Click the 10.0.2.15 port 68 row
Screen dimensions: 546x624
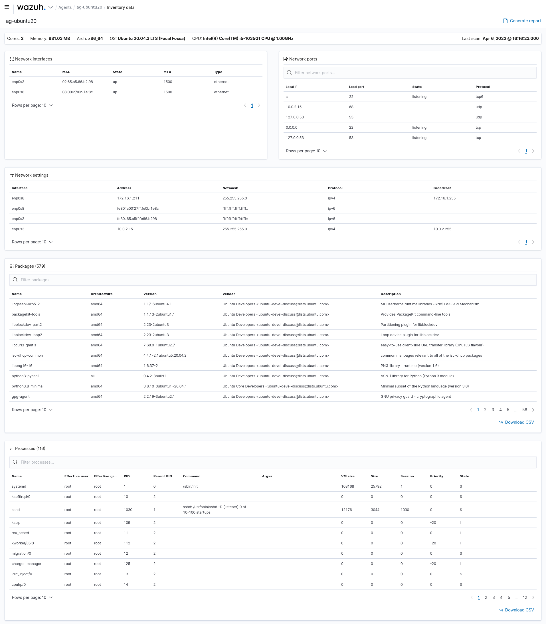(410, 107)
